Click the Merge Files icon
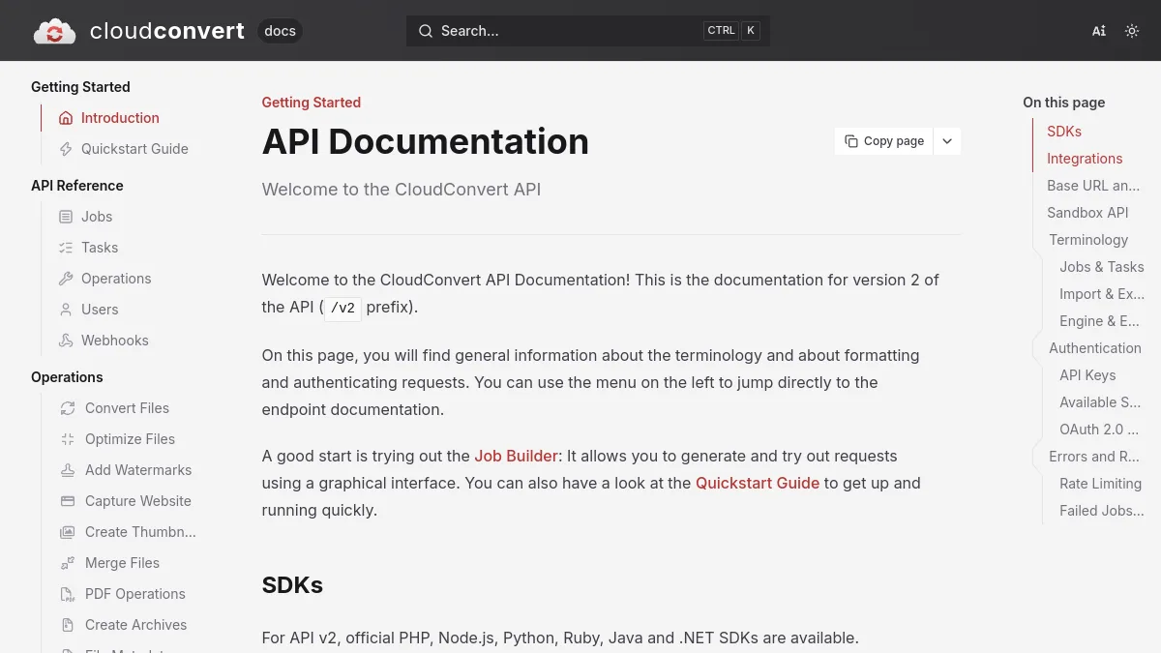 68,563
